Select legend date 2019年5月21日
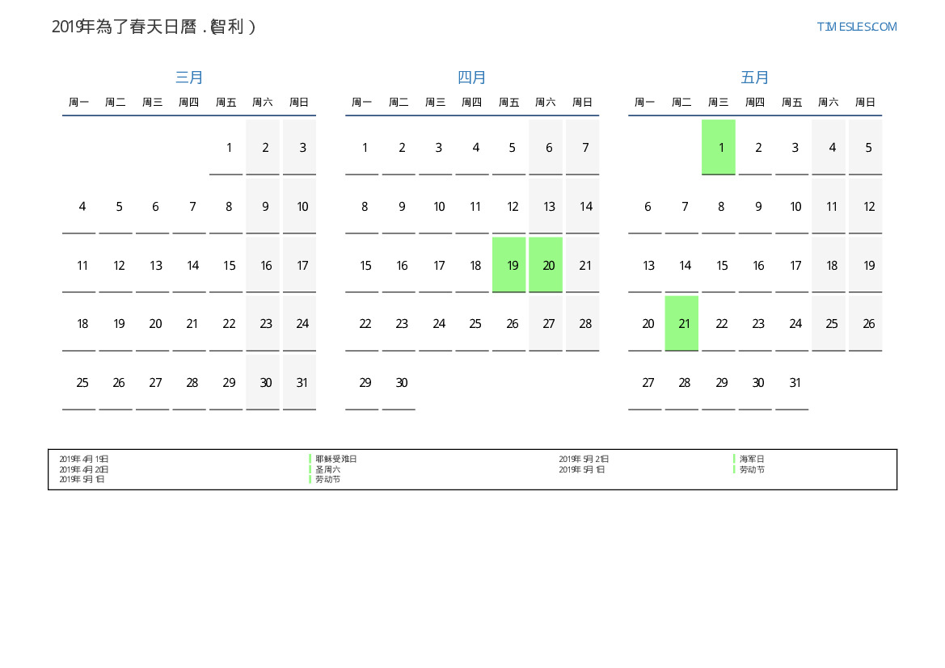945x668 pixels. (584, 459)
